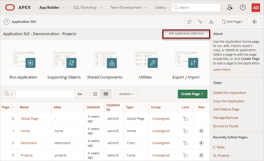Click Edit Application Definition button

click(186, 34)
